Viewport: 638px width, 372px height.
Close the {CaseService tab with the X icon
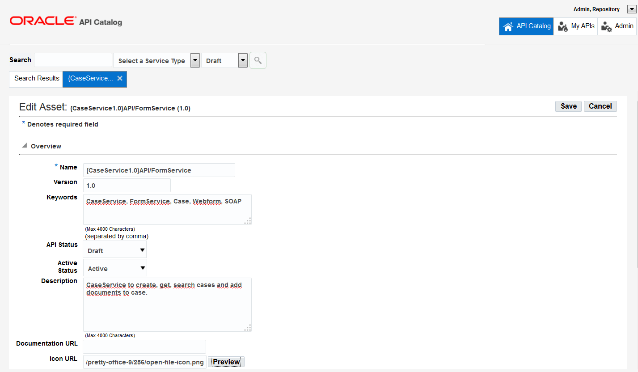click(x=119, y=78)
